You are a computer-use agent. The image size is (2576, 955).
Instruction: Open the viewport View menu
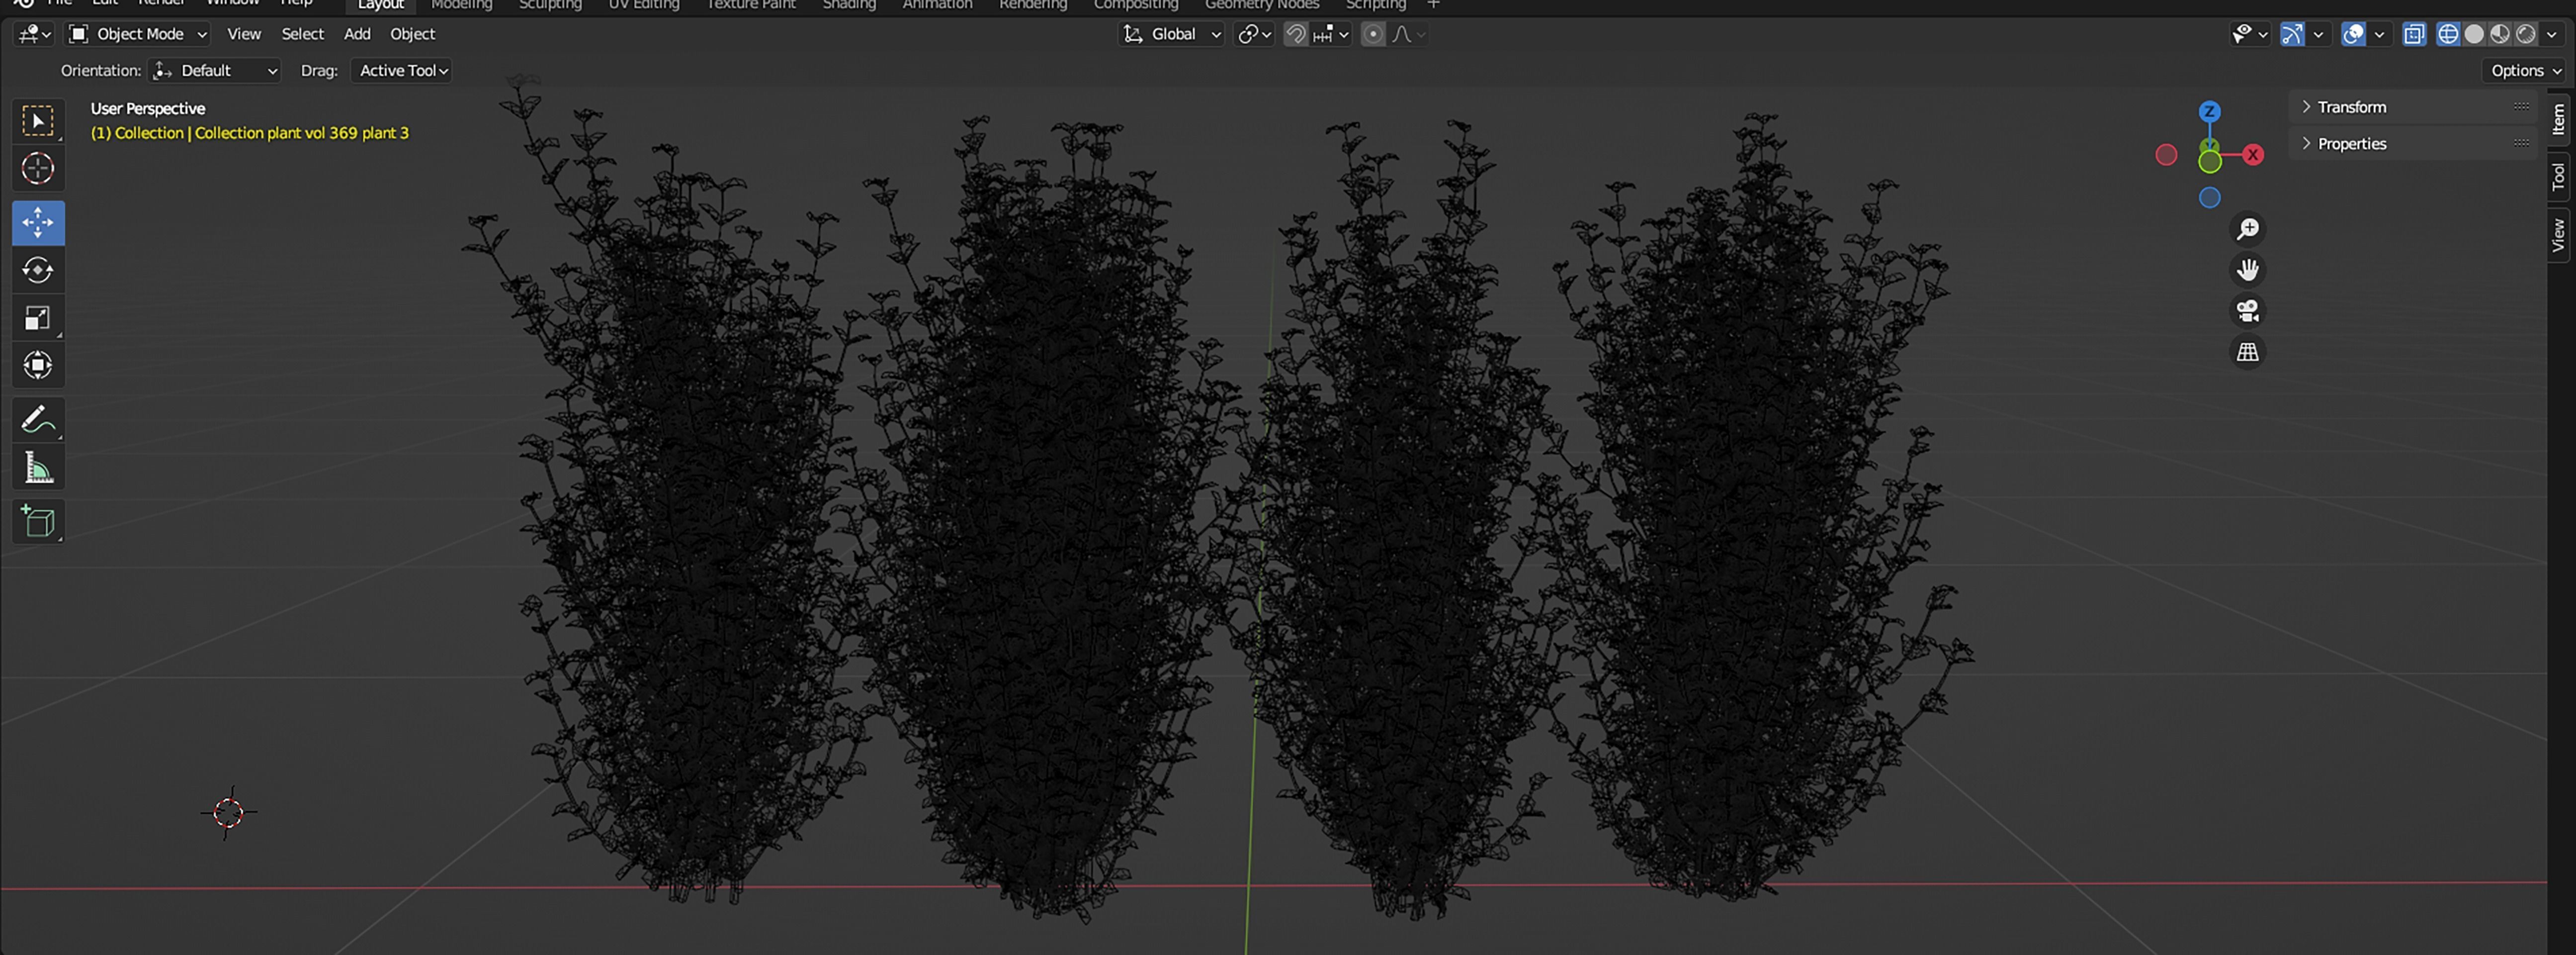[243, 34]
